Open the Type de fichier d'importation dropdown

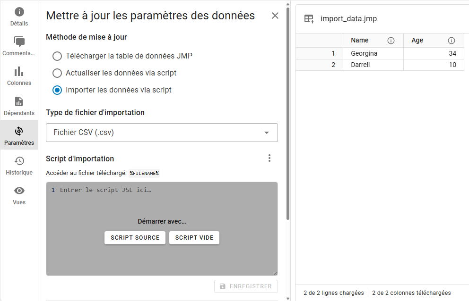tap(162, 133)
